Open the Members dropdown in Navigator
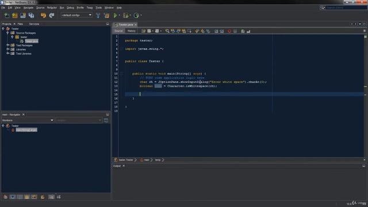Screen dimensions: 368x207 click(28, 120)
